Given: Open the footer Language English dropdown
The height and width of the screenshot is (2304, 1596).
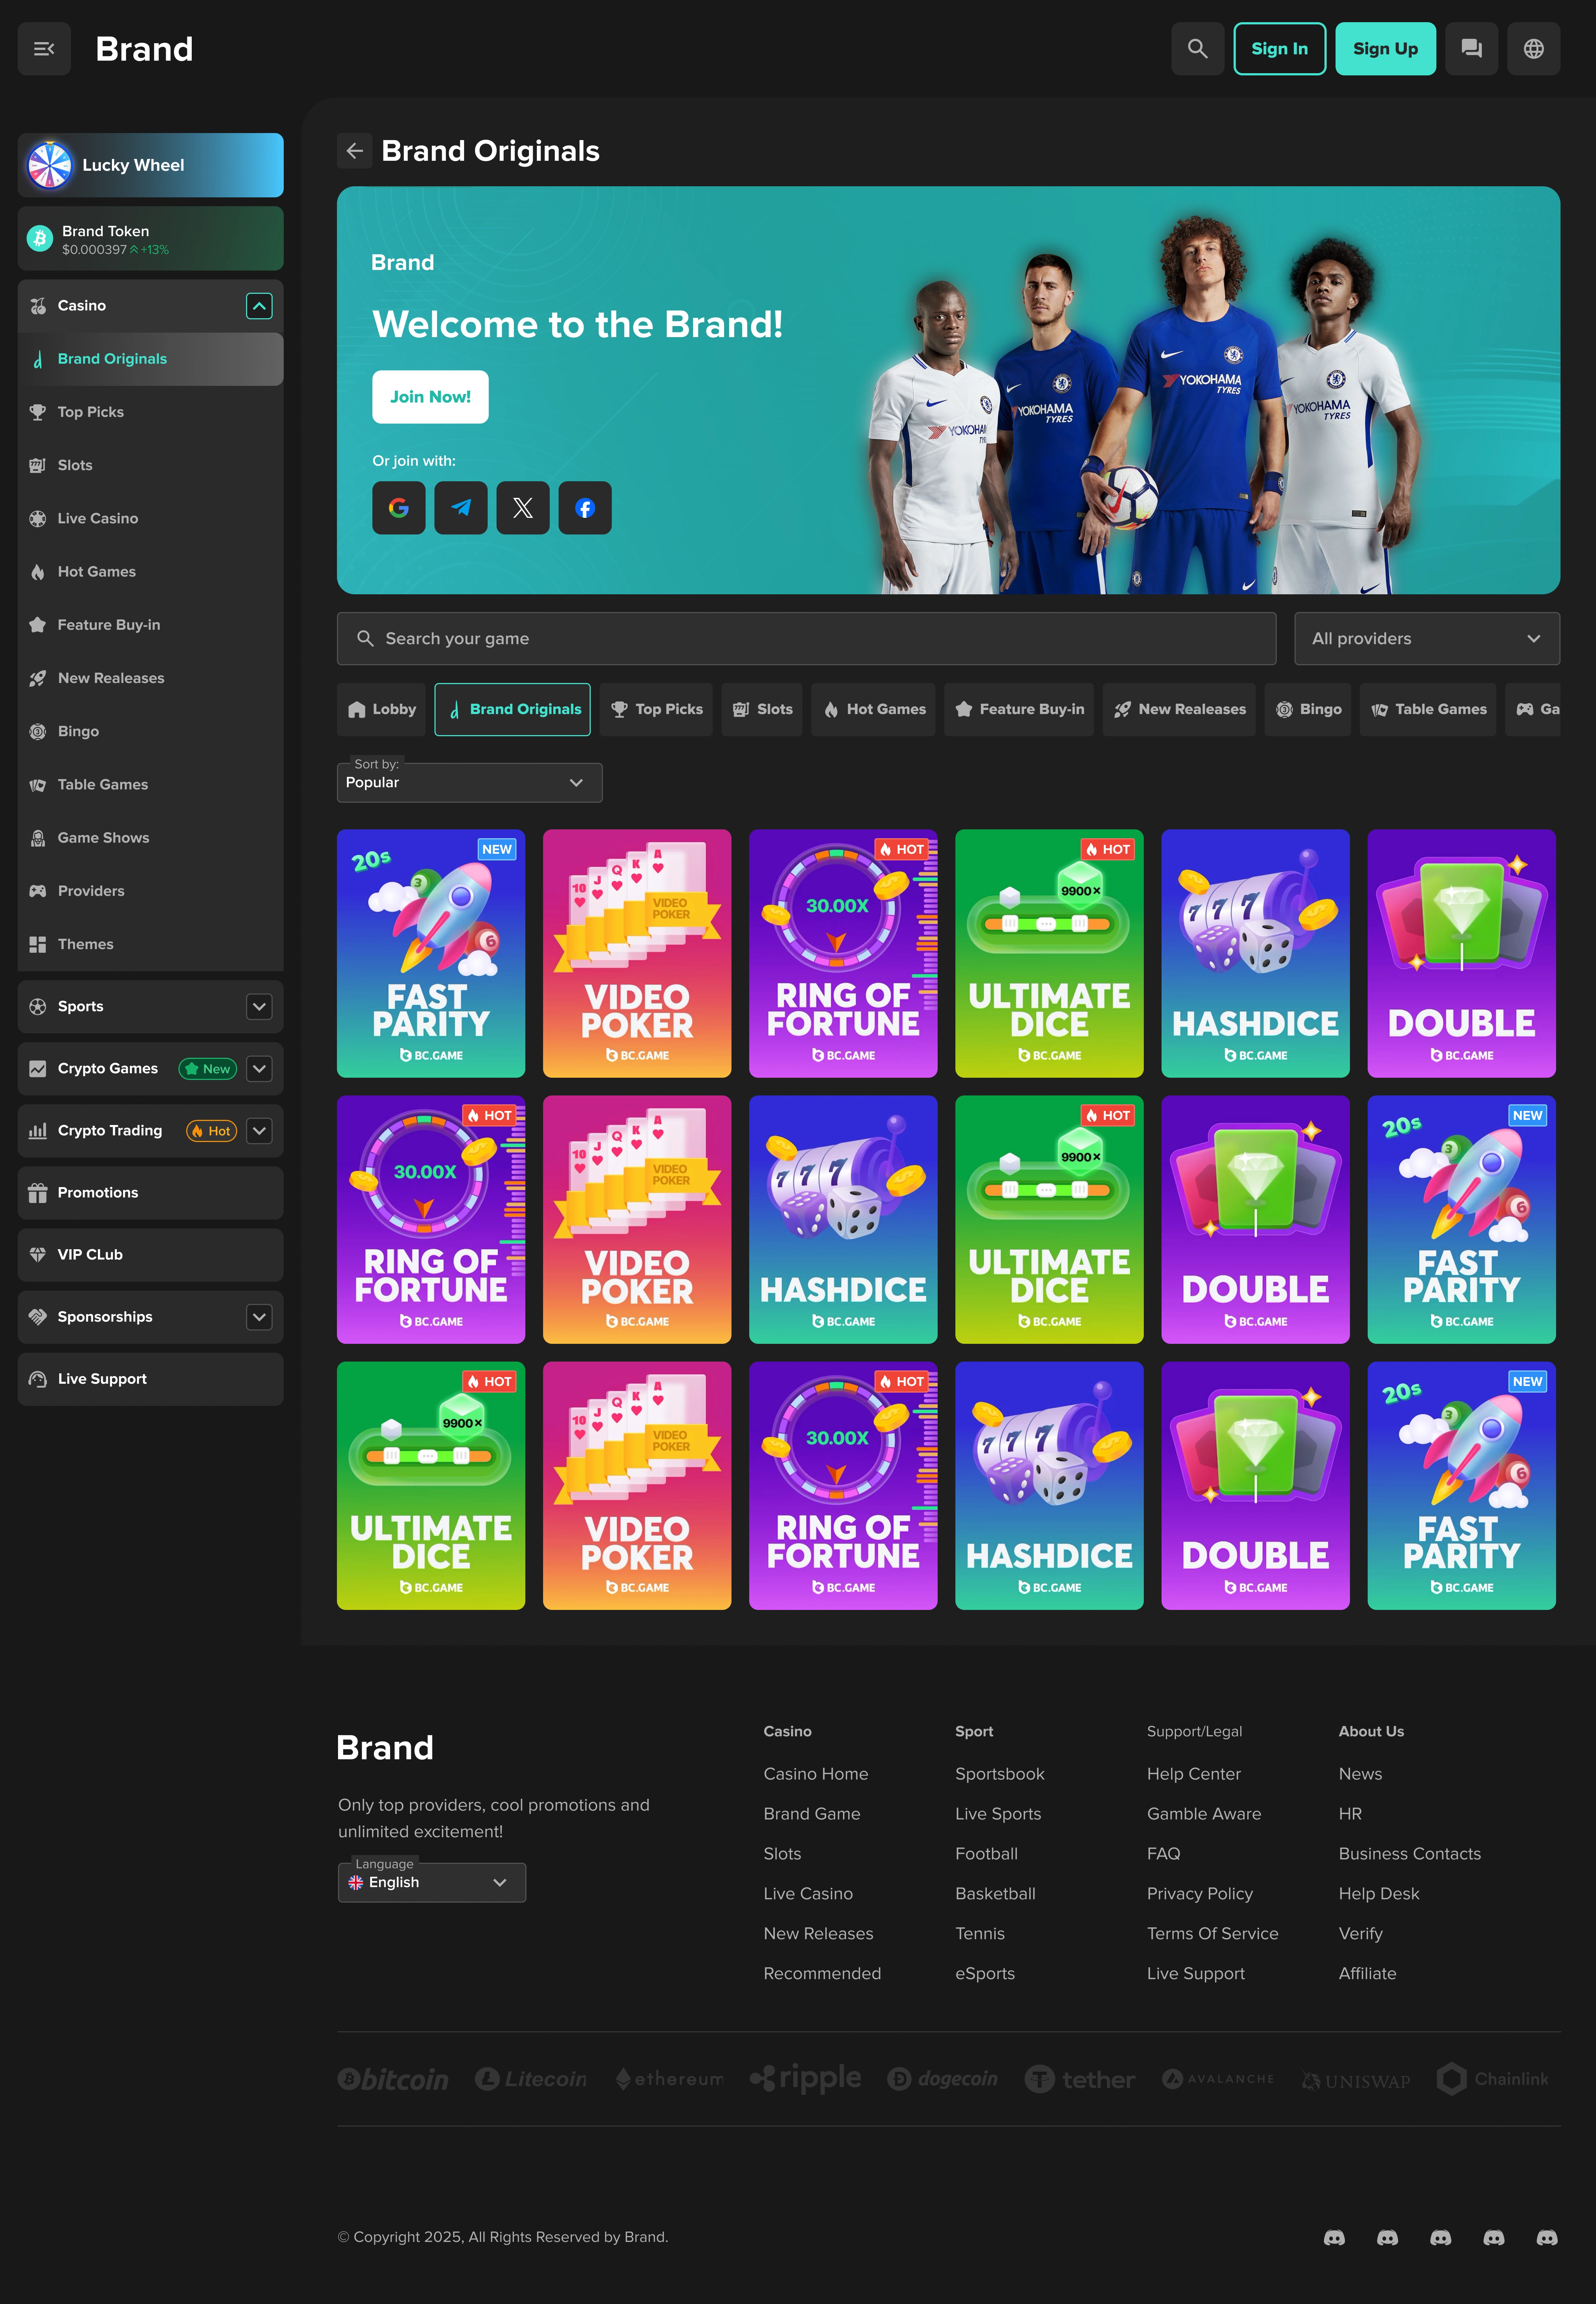Looking at the screenshot, I should pos(431,1882).
